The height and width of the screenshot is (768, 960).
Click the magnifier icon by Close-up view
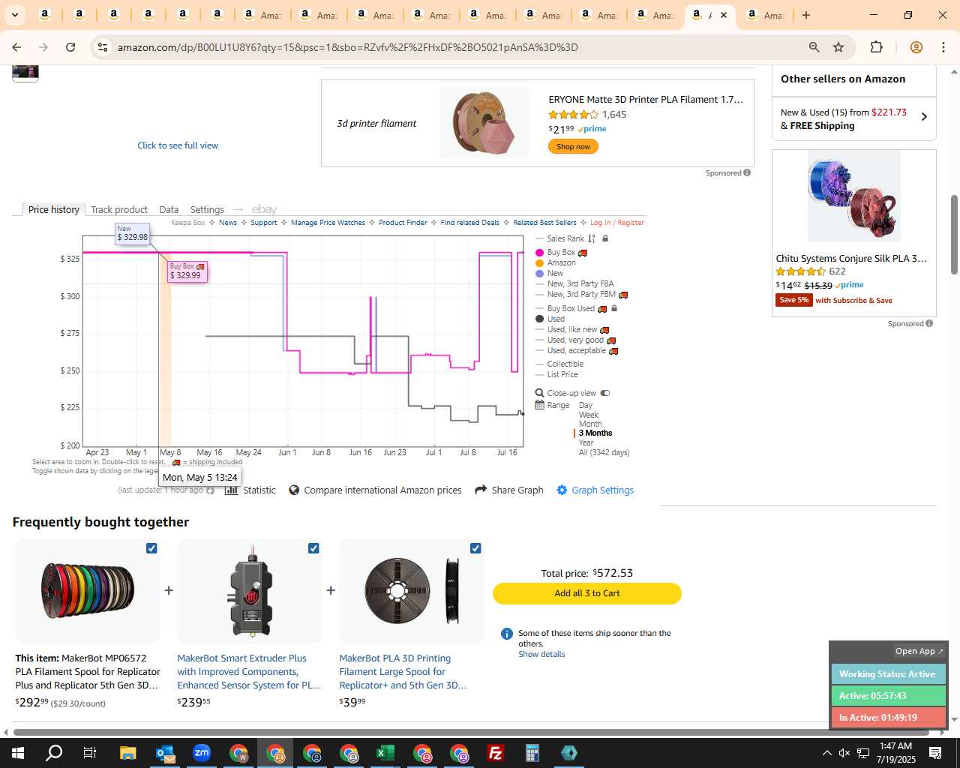point(539,393)
